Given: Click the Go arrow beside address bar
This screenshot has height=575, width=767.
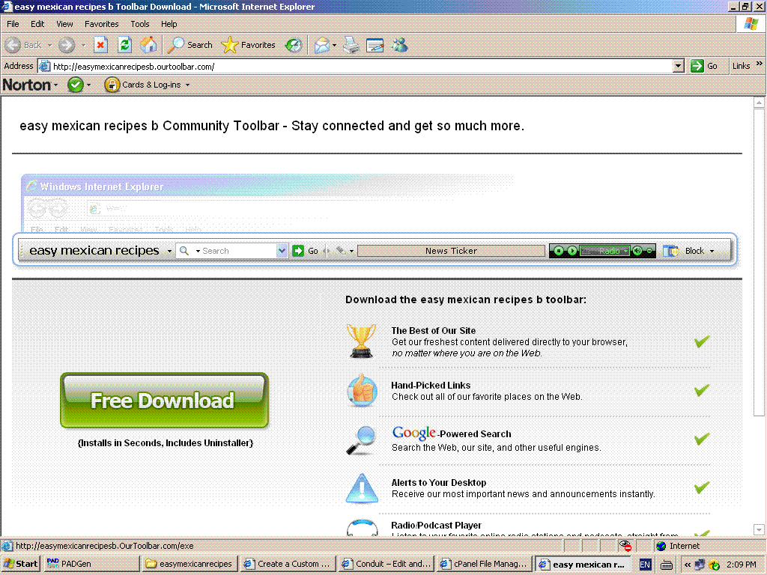Looking at the screenshot, I should click(697, 66).
